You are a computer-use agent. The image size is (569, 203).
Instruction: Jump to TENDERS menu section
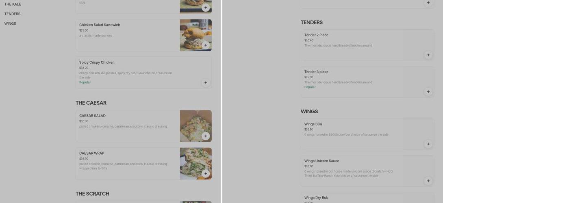pyautogui.click(x=12, y=14)
